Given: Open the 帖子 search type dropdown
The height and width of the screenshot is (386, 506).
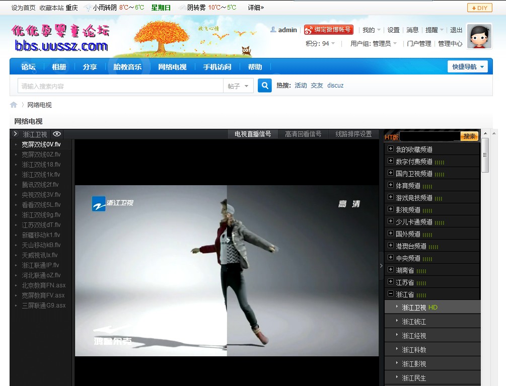Looking at the screenshot, I should (x=237, y=85).
